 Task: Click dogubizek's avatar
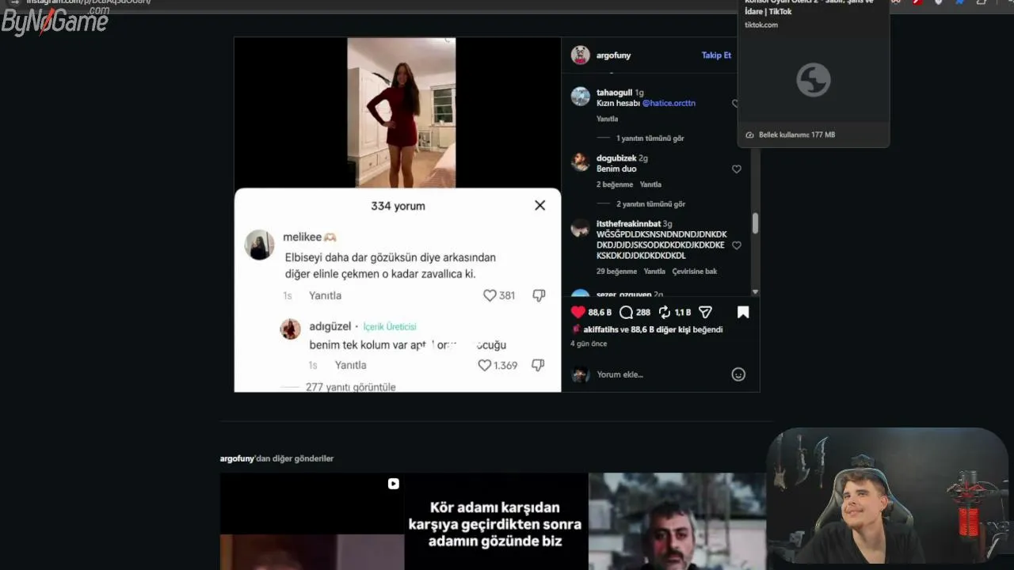point(581,162)
